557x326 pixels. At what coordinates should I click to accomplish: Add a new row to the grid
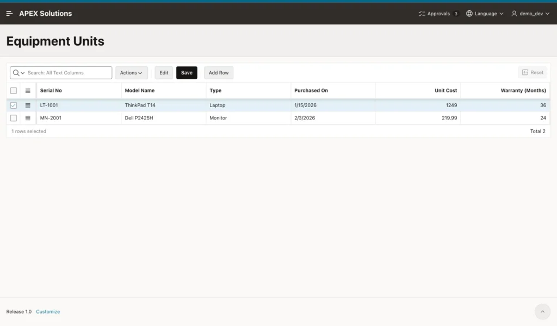[219, 73]
